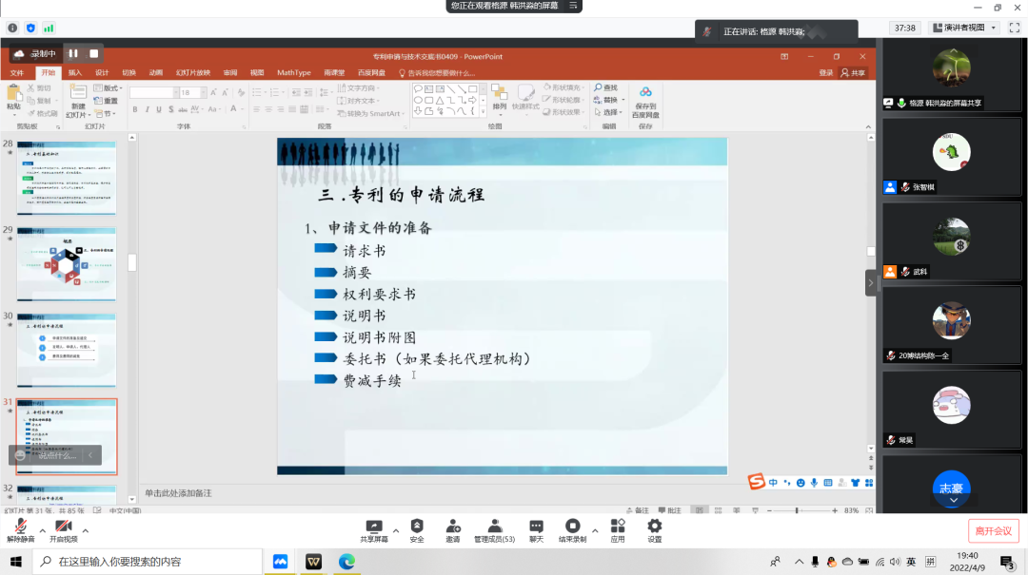Click the red 离开会议 button
This screenshot has width=1028, height=575.
(x=993, y=531)
